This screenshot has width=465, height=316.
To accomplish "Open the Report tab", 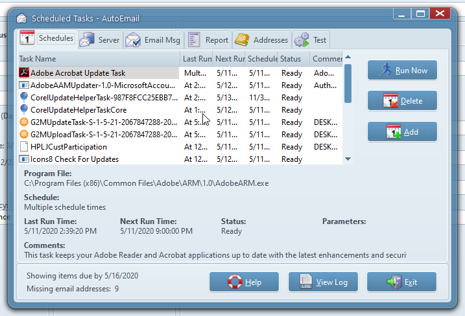I will point(208,40).
